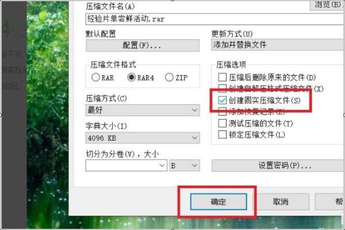Enable 添加恢复记录 checkbox
The width and height of the screenshot is (345, 230).
point(222,112)
